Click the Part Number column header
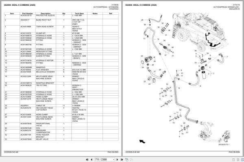Screen dimensions: 244x162 point(28,13)
